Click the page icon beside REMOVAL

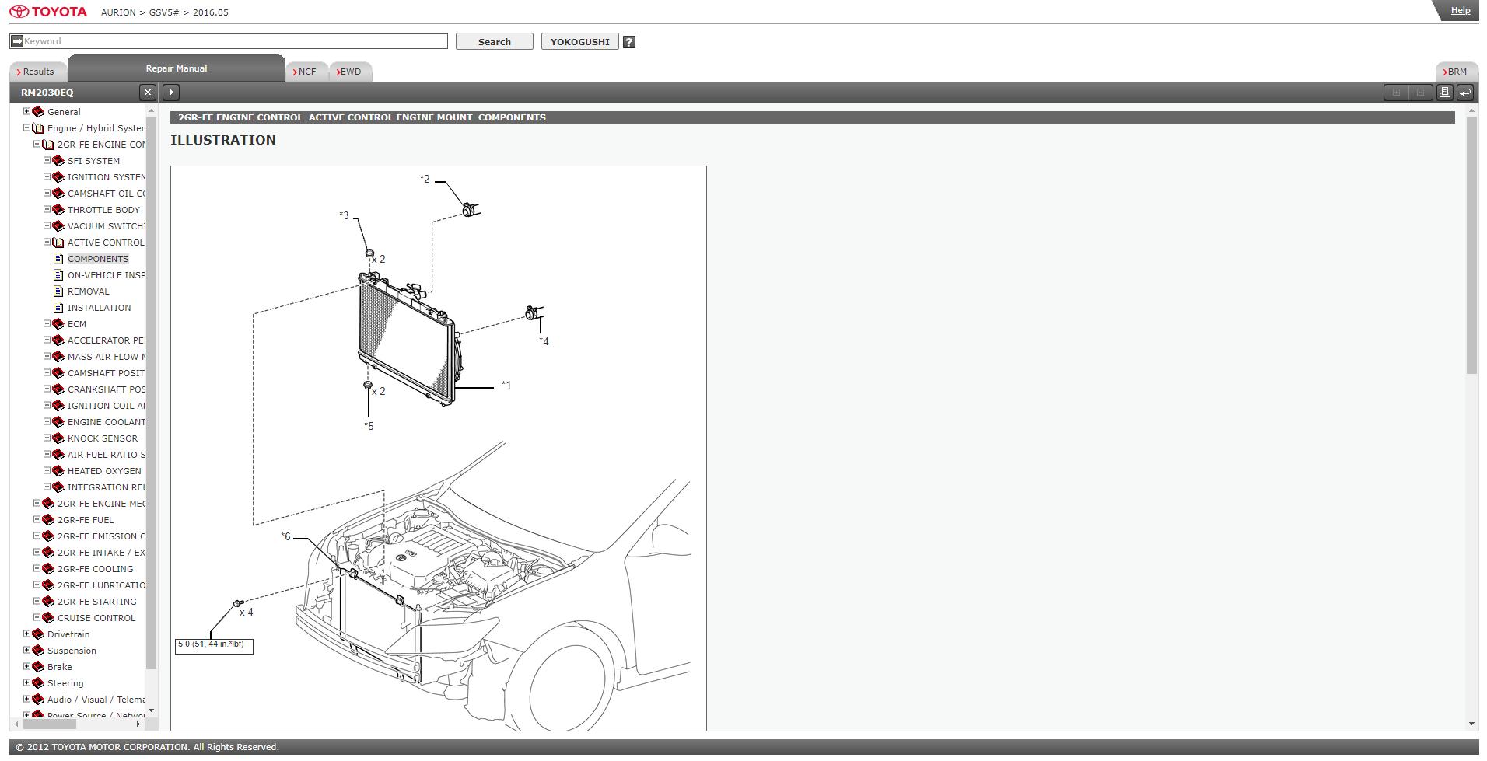pos(58,291)
